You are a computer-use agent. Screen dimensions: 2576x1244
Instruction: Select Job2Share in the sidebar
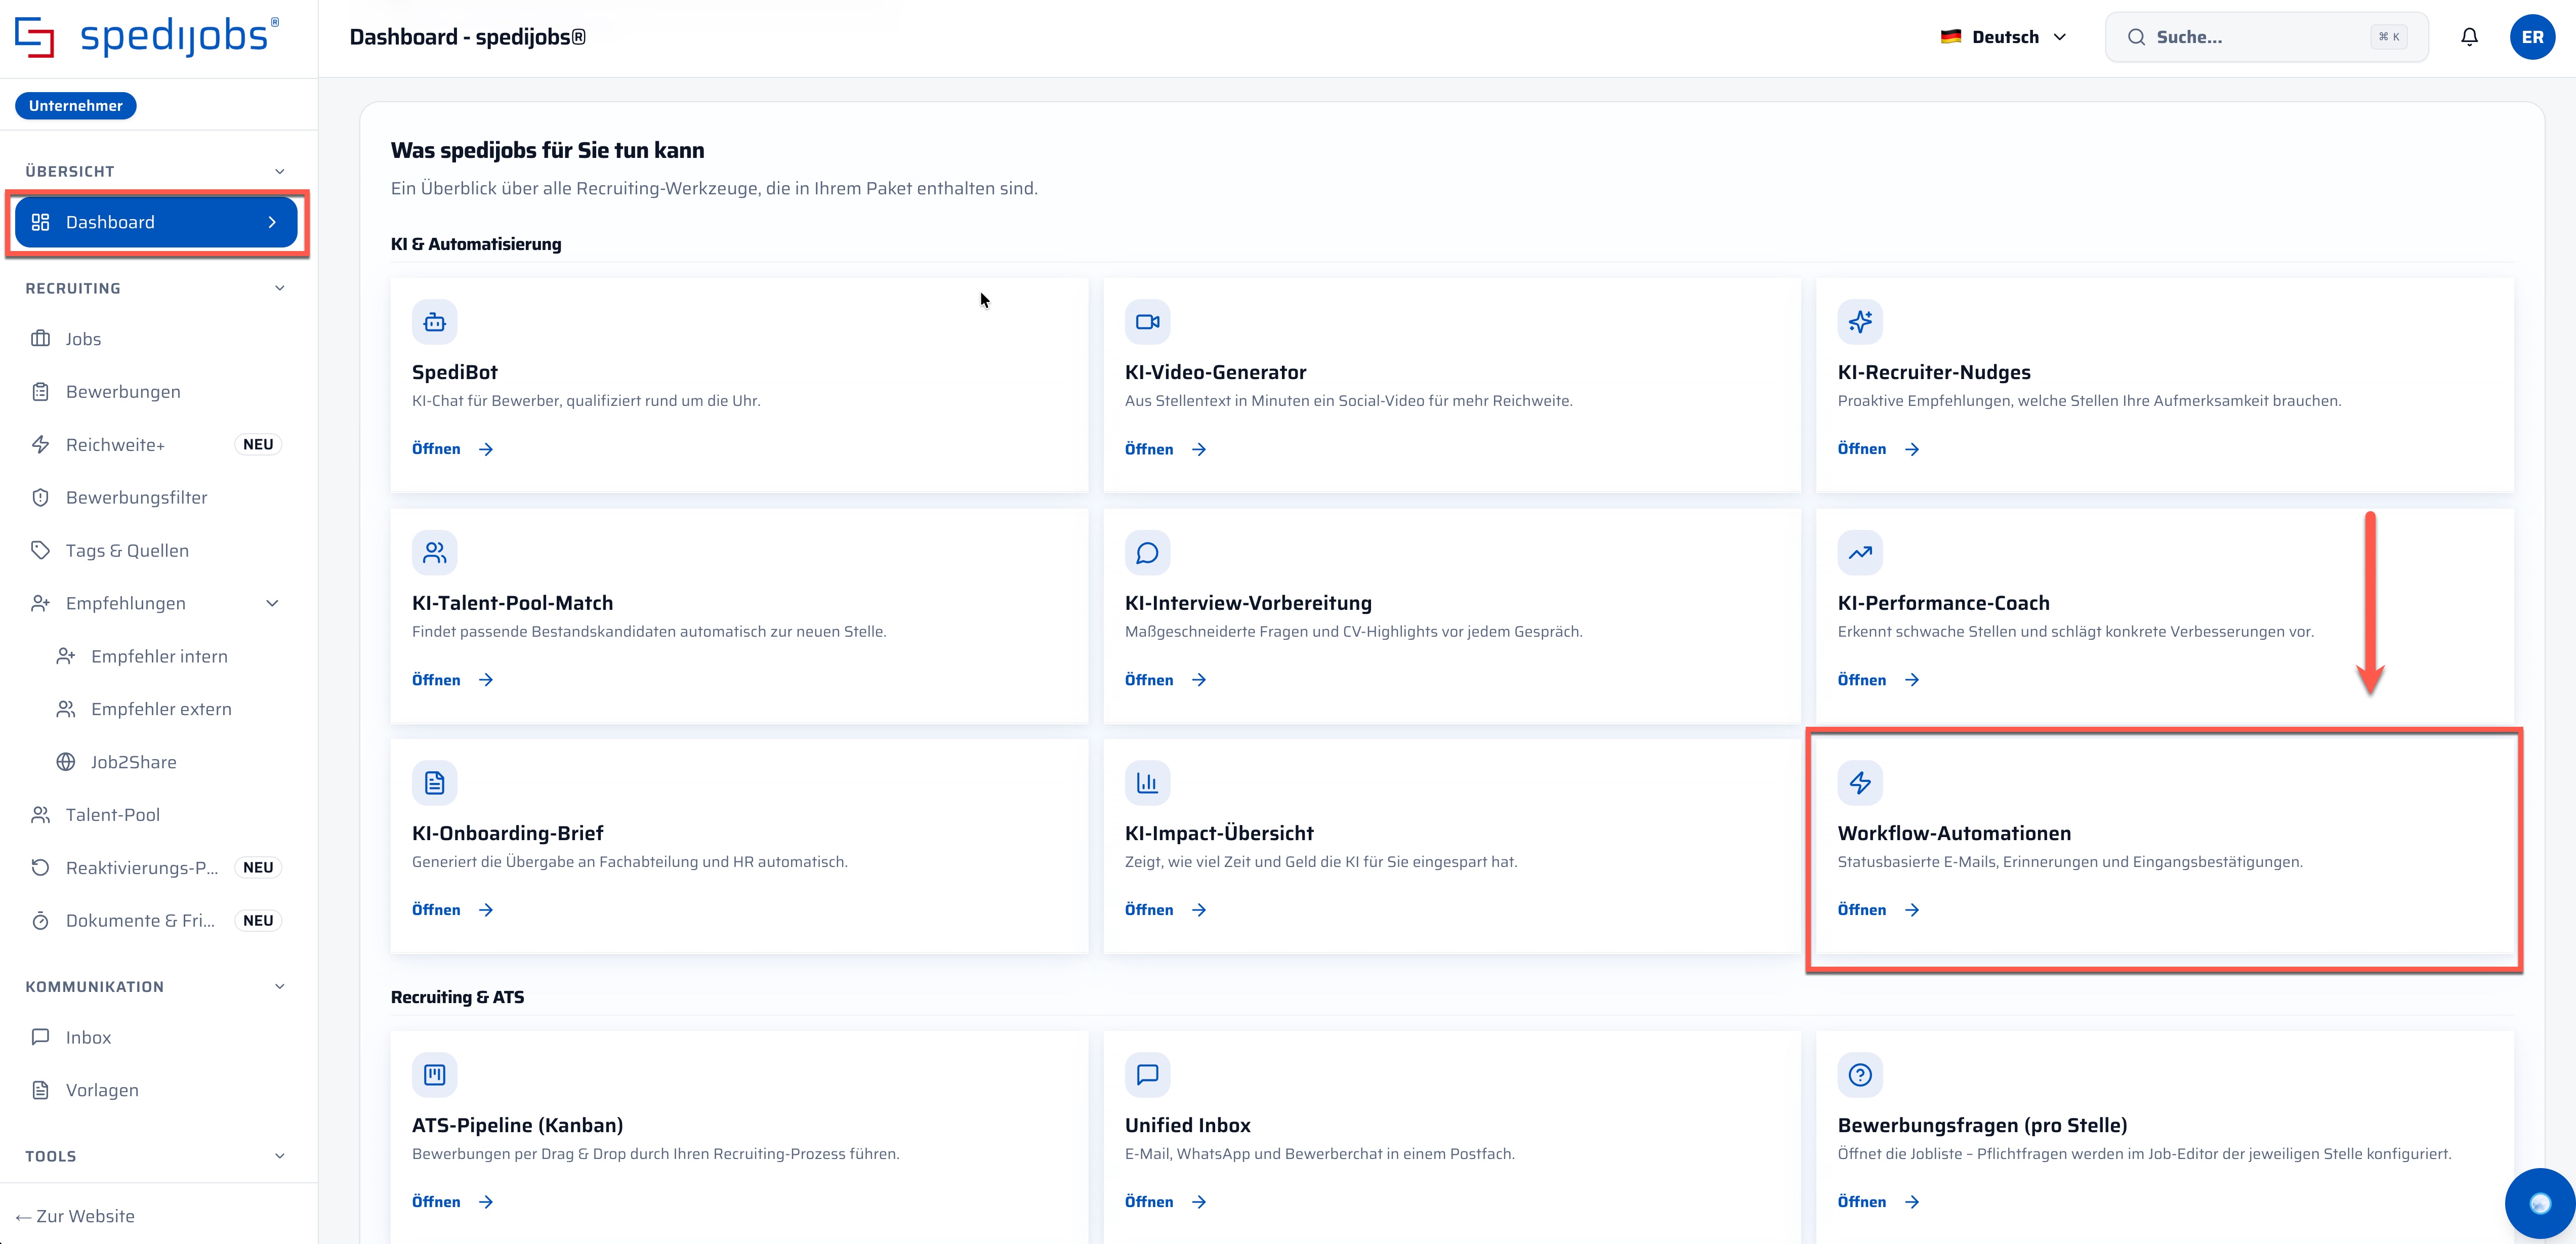tap(168, 762)
